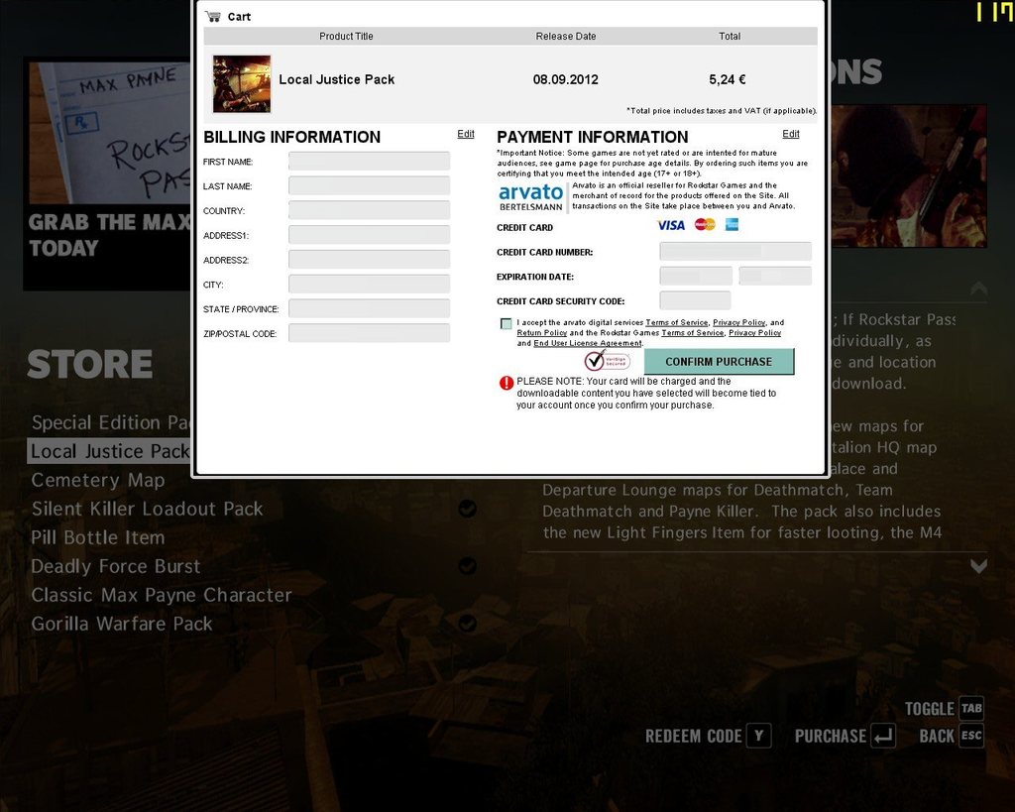Select Cemetery Map in the store list
The width and height of the screenshot is (1015, 812).
98,481
